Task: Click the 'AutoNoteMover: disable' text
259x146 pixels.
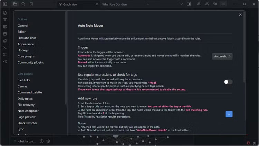Action: (x=152, y=130)
